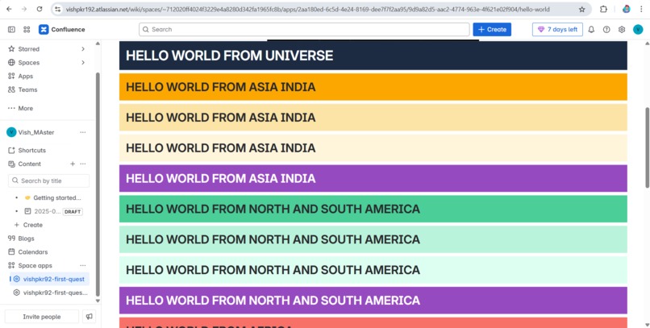650x328 pixels.
Task: Open Teams in sidebar
Action: (x=27, y=89)
